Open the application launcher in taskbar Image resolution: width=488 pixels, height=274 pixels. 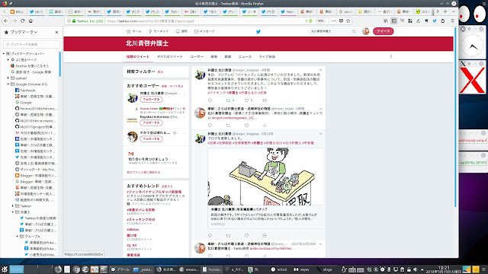(5, 269)
